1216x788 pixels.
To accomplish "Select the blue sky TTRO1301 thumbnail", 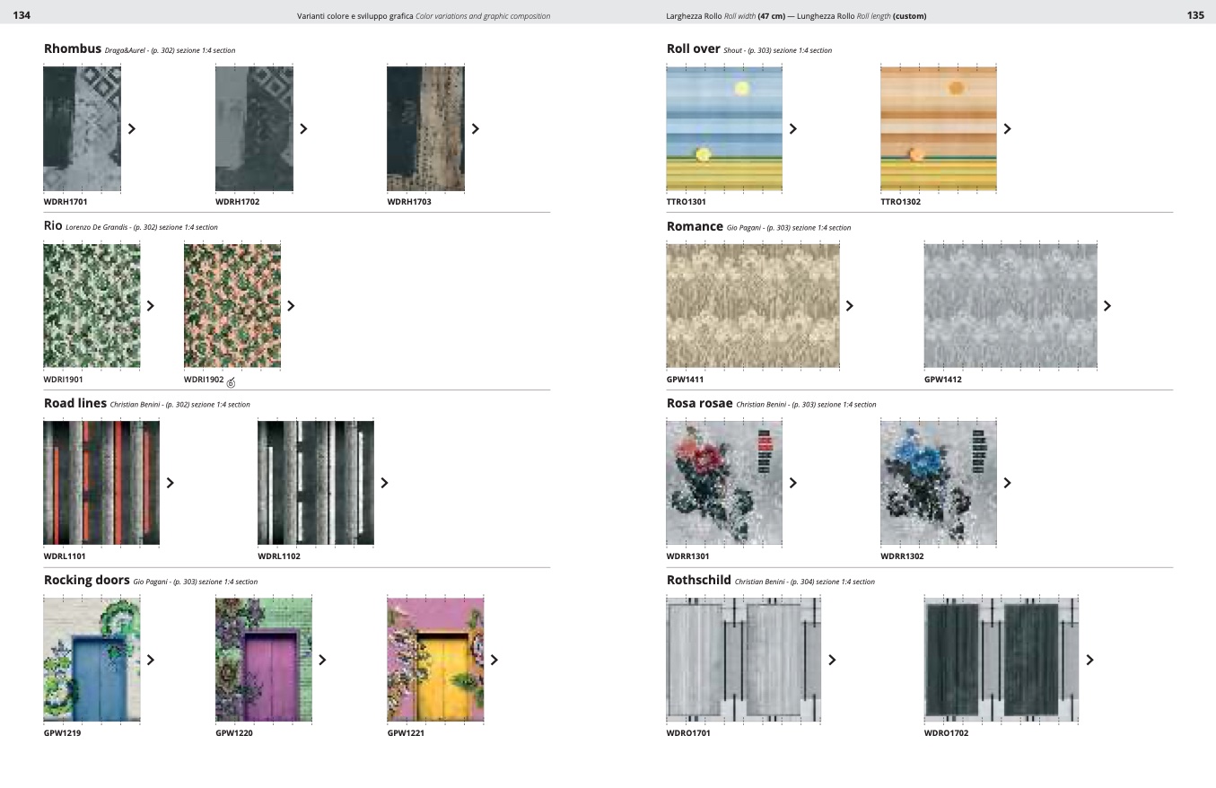I will tap(724, 128).
